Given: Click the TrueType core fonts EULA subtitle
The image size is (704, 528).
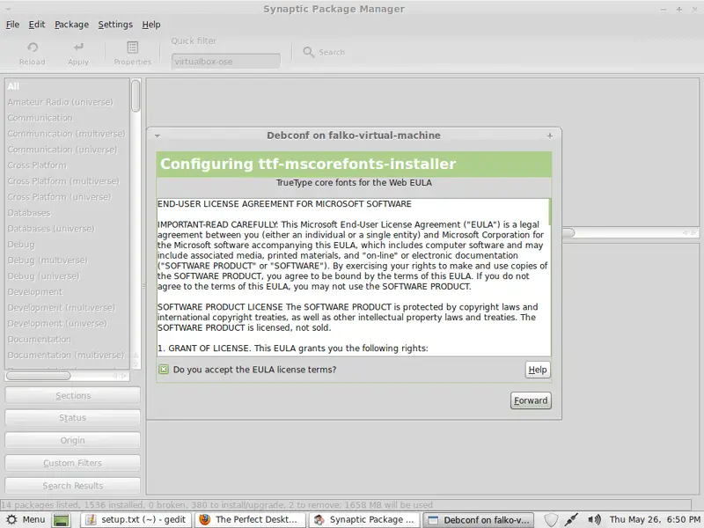Looking at the screenshot, I should tap(354, 183).
